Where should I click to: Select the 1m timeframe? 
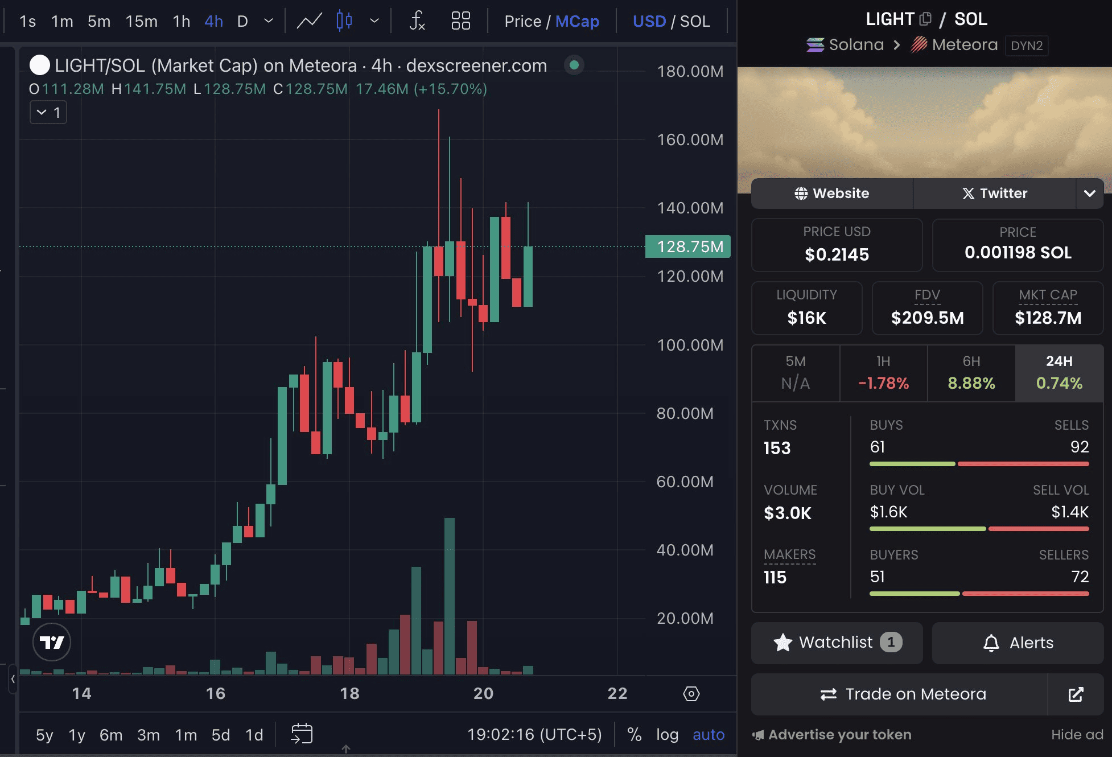(62, 21)
